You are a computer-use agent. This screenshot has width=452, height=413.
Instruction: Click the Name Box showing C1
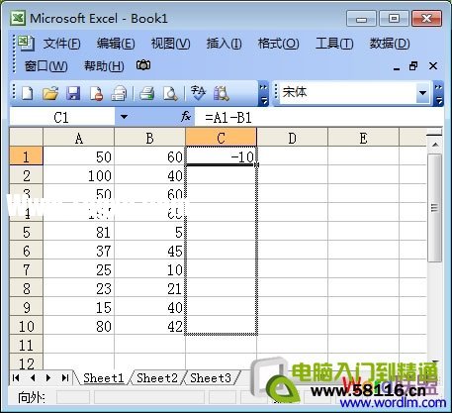point(62,117)
